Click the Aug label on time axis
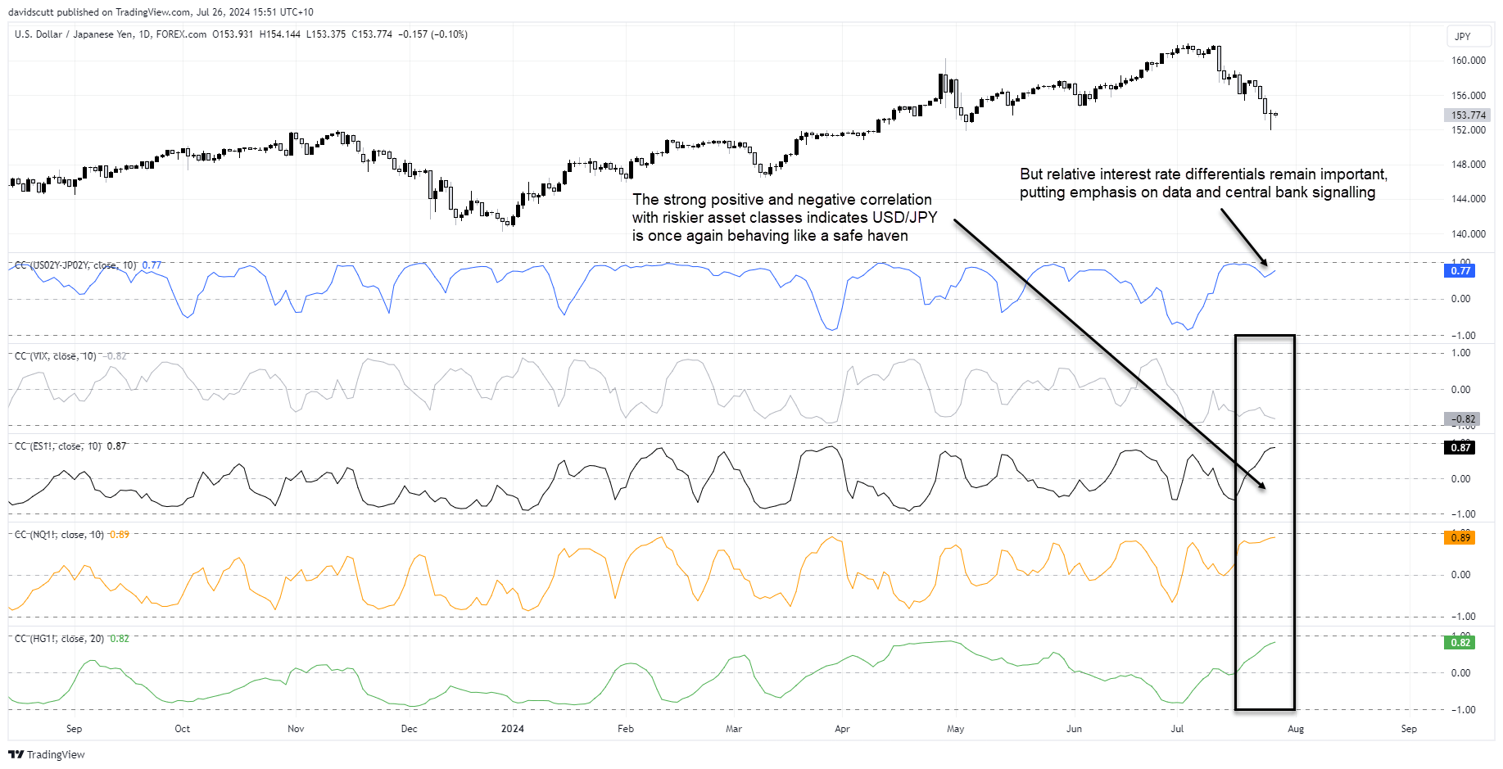The height and width of the screenshot is (769, 1503). [x=1296, y=729]
